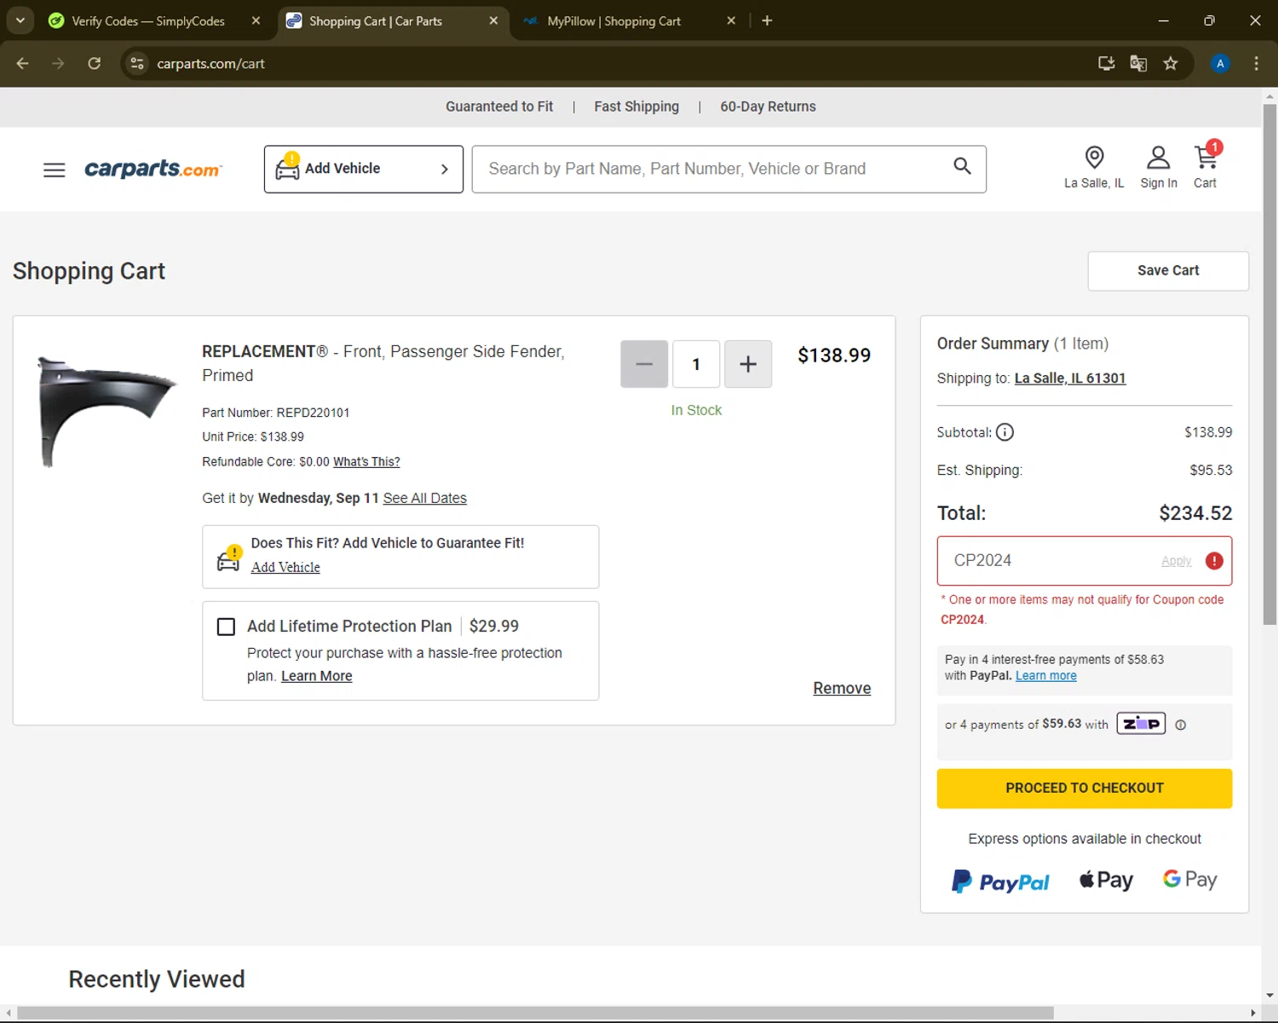This screenshot has height=1023, width=1278.
Task: Click the Sign In account icon
Action: click(1158, 158)
